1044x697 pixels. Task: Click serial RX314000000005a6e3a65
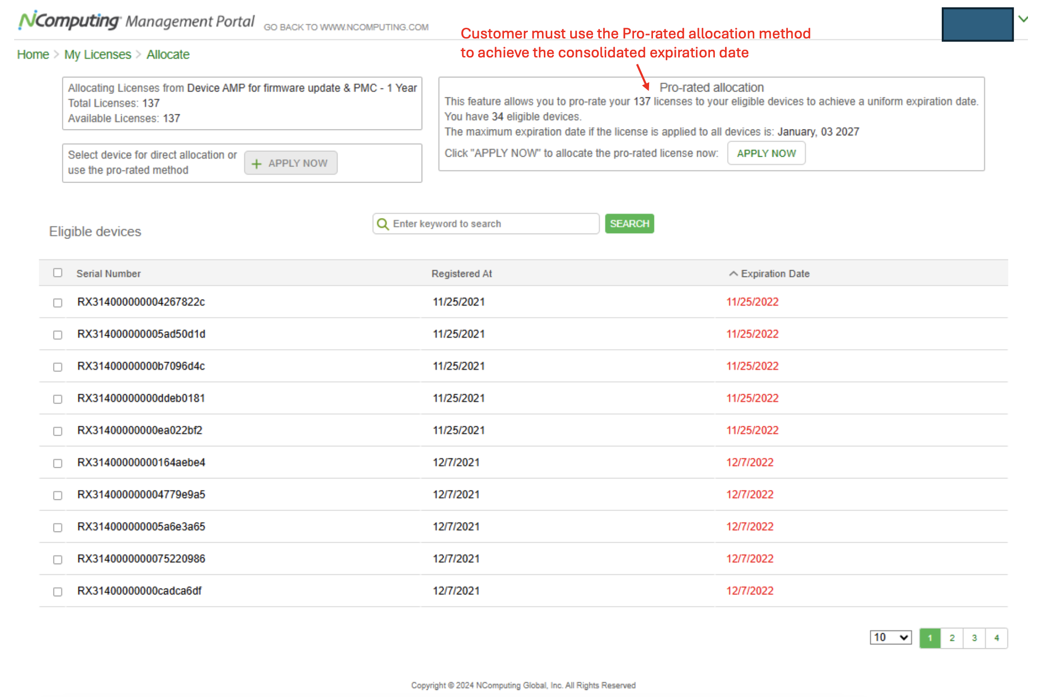tap(141, 527)
